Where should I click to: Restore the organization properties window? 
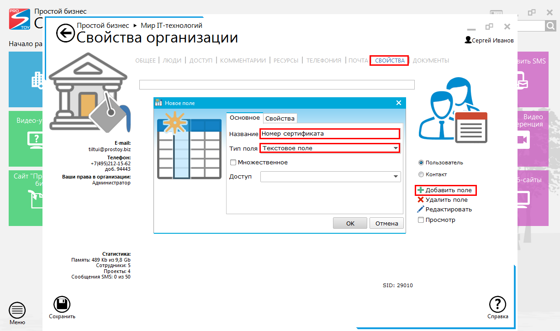pyautogui.click(x=489, y=26)
